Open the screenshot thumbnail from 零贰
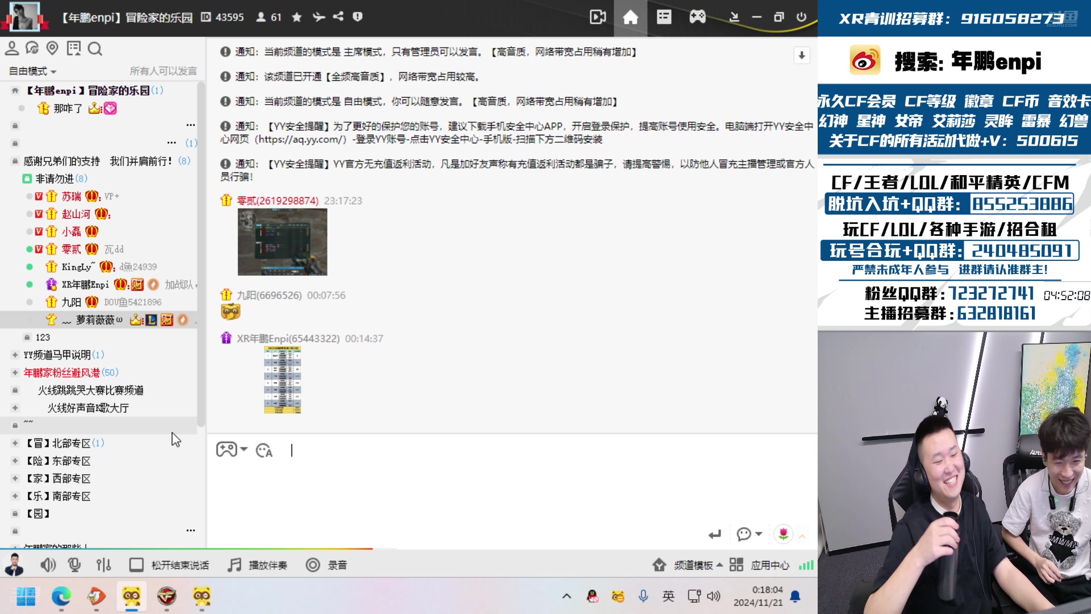The height and width of the screenshot is (614, 1091). click(282, 242)
